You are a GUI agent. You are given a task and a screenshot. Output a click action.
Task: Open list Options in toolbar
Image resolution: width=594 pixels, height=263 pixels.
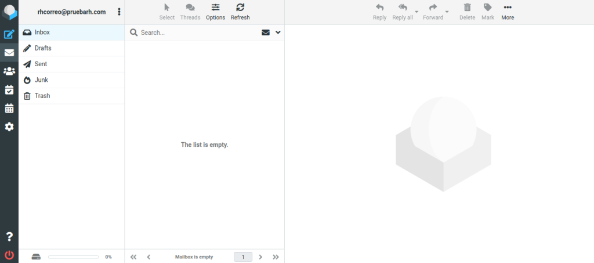pyautogui.click(x=215, y=11)
